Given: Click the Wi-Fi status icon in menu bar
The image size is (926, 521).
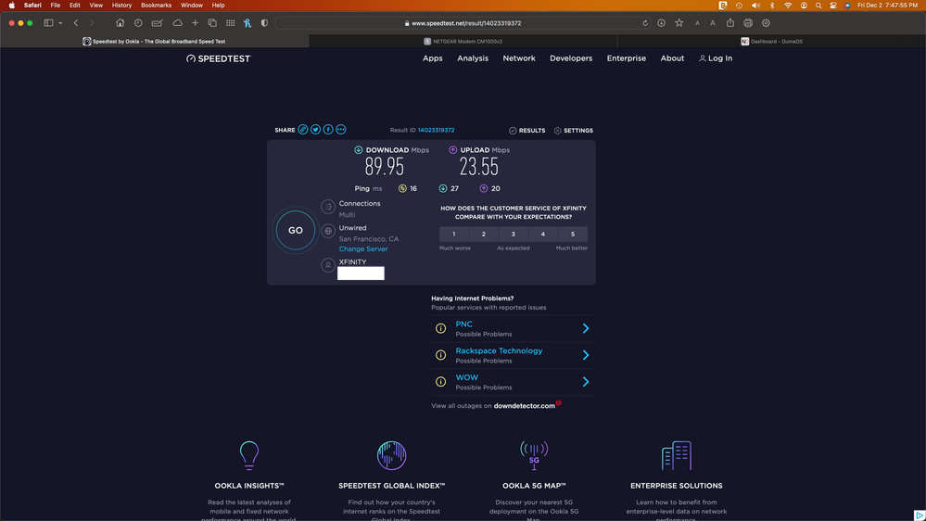Looking at the screenshot, I should pos(788,6).
